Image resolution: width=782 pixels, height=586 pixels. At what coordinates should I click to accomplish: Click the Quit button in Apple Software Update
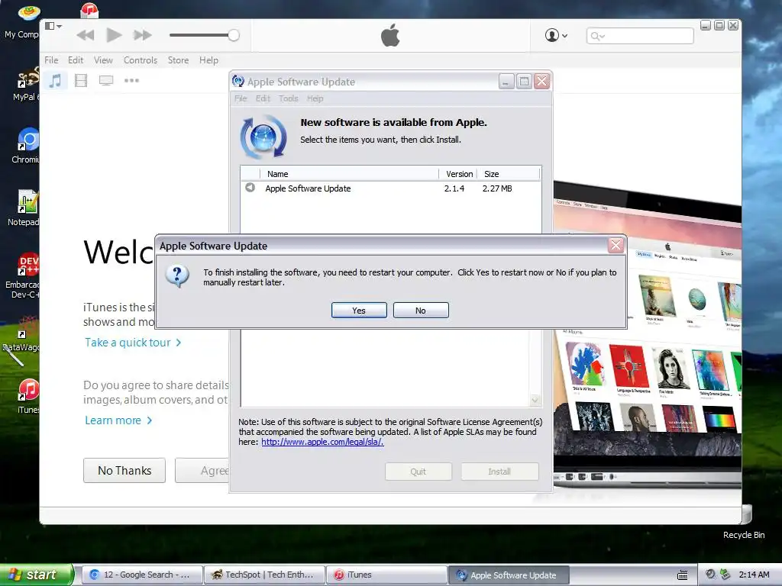click(418, 472)
